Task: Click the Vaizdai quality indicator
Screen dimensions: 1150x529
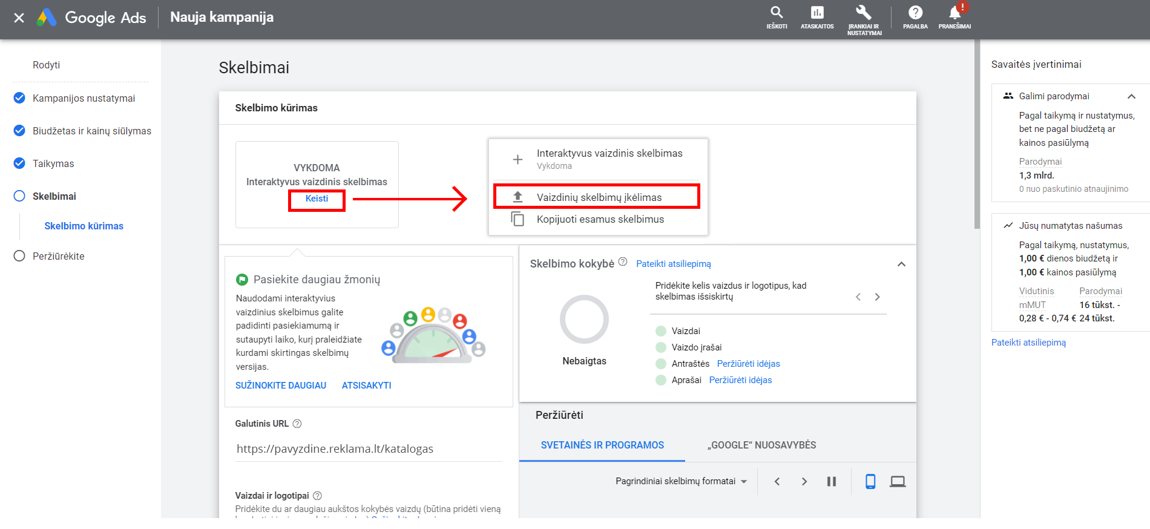Action: 661,331
